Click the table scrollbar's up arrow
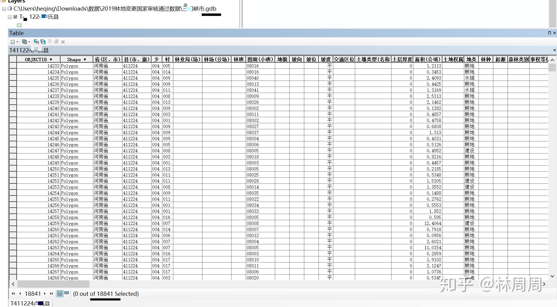 click(x=552, y=60)
